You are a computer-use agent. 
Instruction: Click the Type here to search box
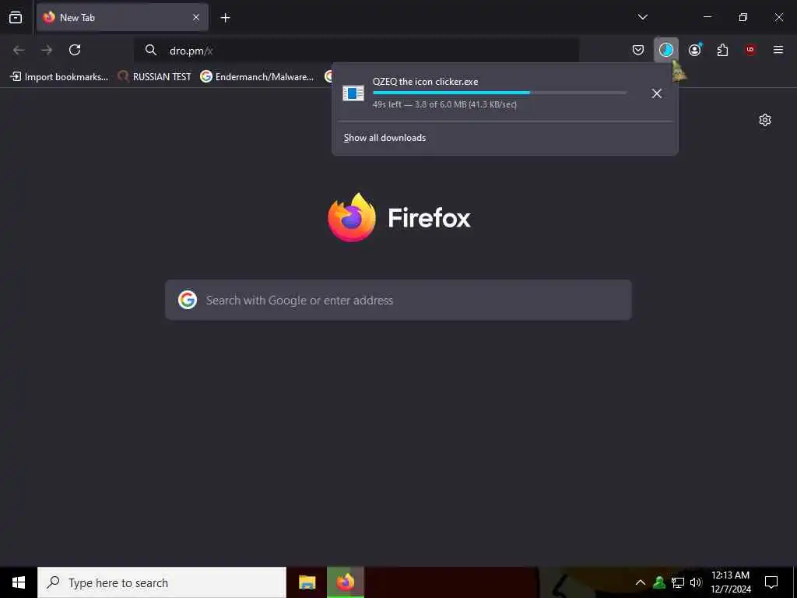pyautogui.click(x=162, y=582)
